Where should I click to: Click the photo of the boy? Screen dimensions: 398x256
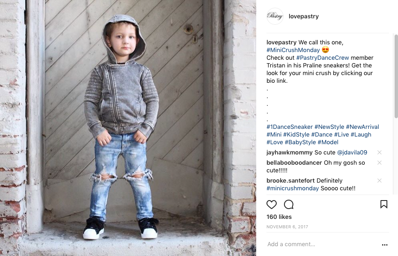pyautogui.click(x=128, y=128)
